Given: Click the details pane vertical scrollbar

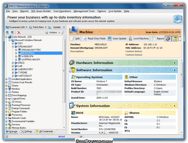Looking at the screenshot, I should [182, 75].
